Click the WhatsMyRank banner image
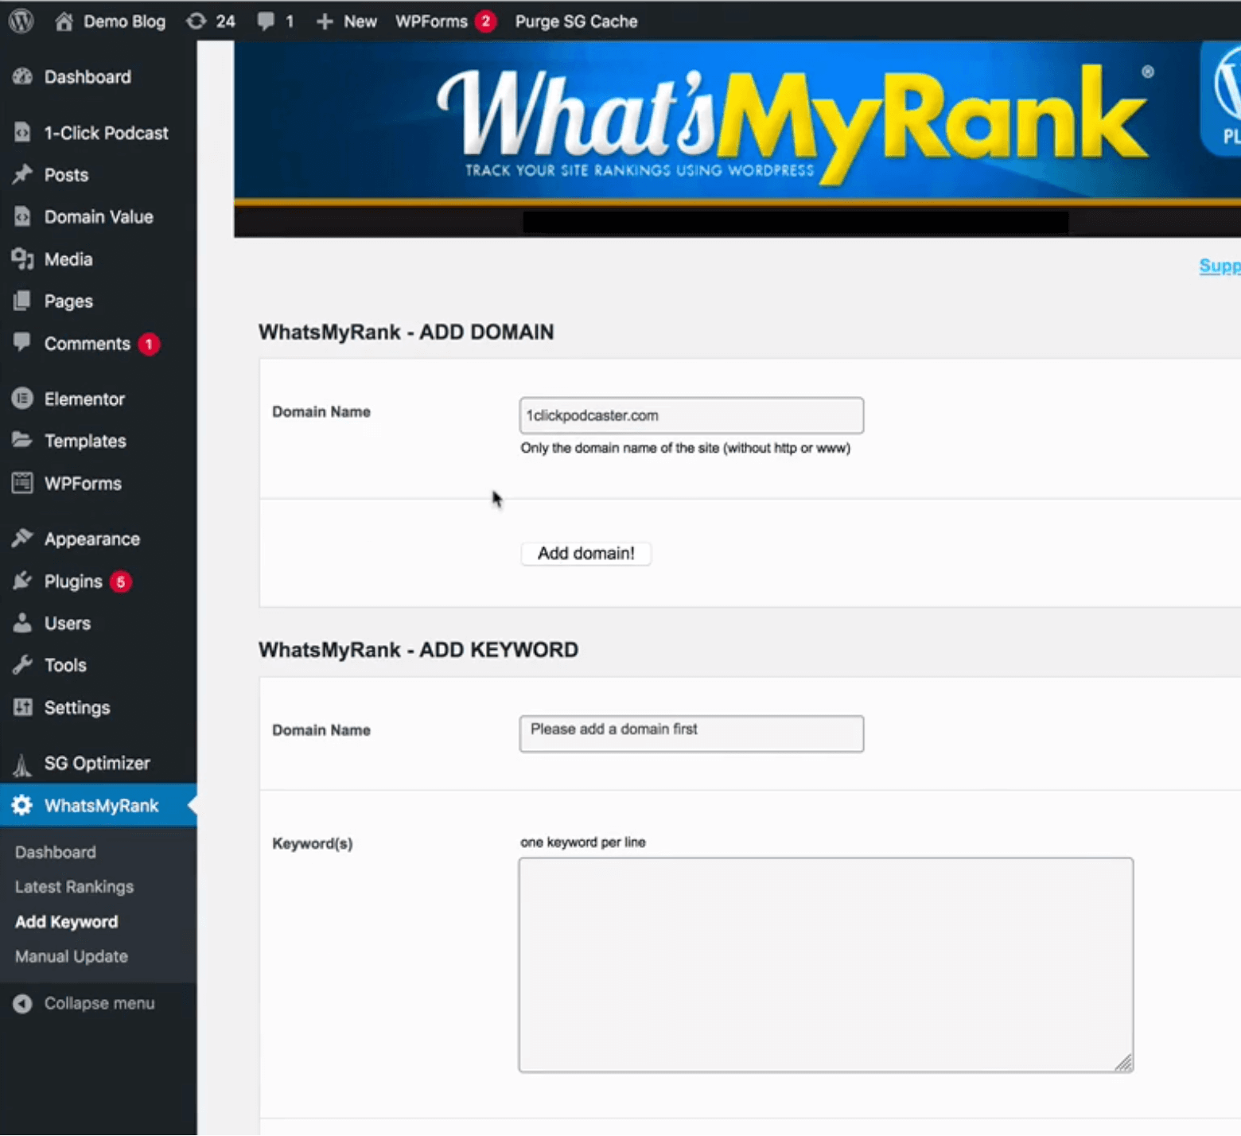The height and width of the screenshot is (1136, 1241). coord(737,139)
